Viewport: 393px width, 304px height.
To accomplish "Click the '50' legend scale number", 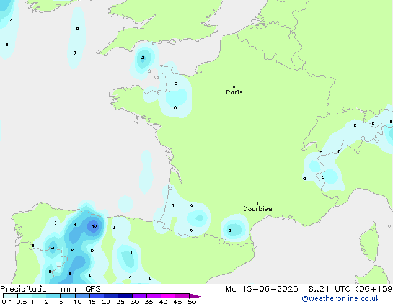I will tap(192, 302).
